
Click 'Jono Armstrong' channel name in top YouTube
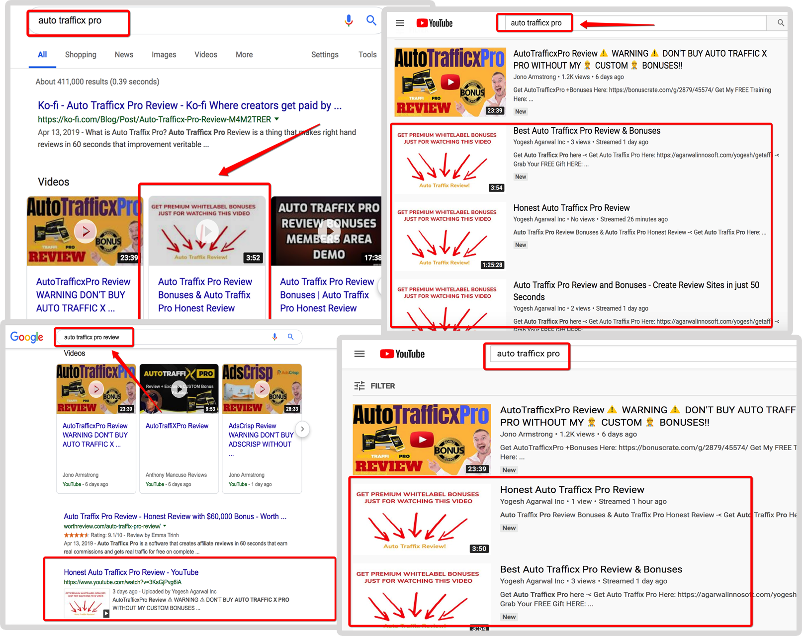[x=535, y=77]
